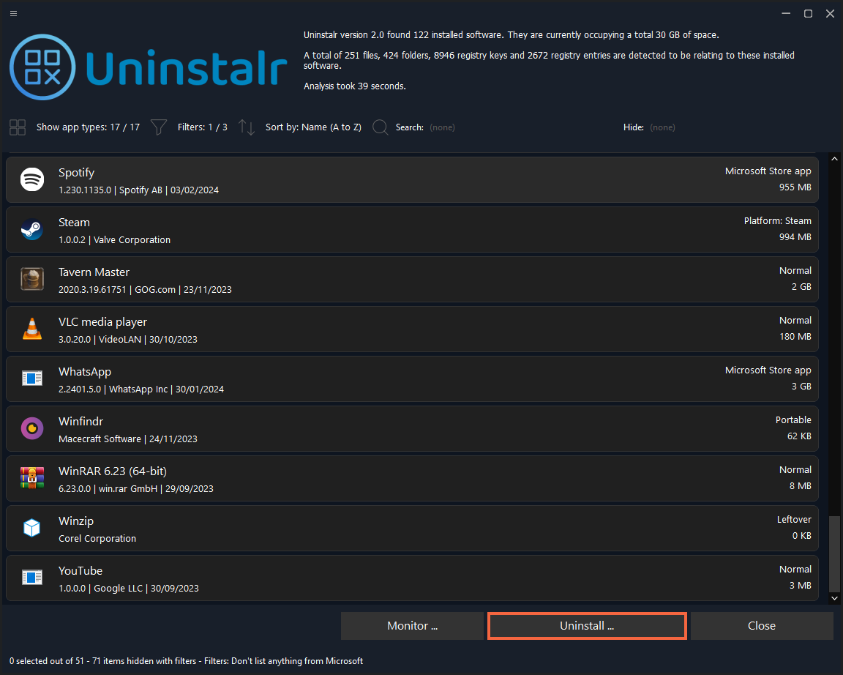Change Sort by: Name (A to Z)
Screen dimensions: 843x675
click(x=313, y=127)
